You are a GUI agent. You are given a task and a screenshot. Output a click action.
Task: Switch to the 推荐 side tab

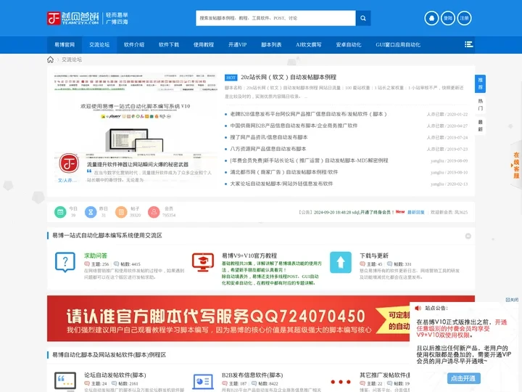pyautogui.click(x=480, y=83)
